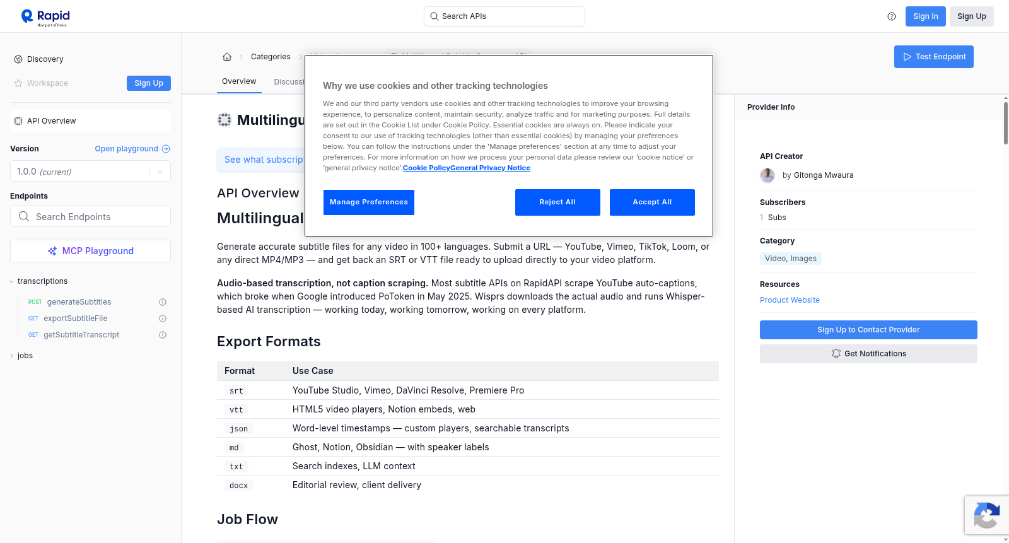
Task: Click the Job Flow heading
Action: tap(247, 520)
